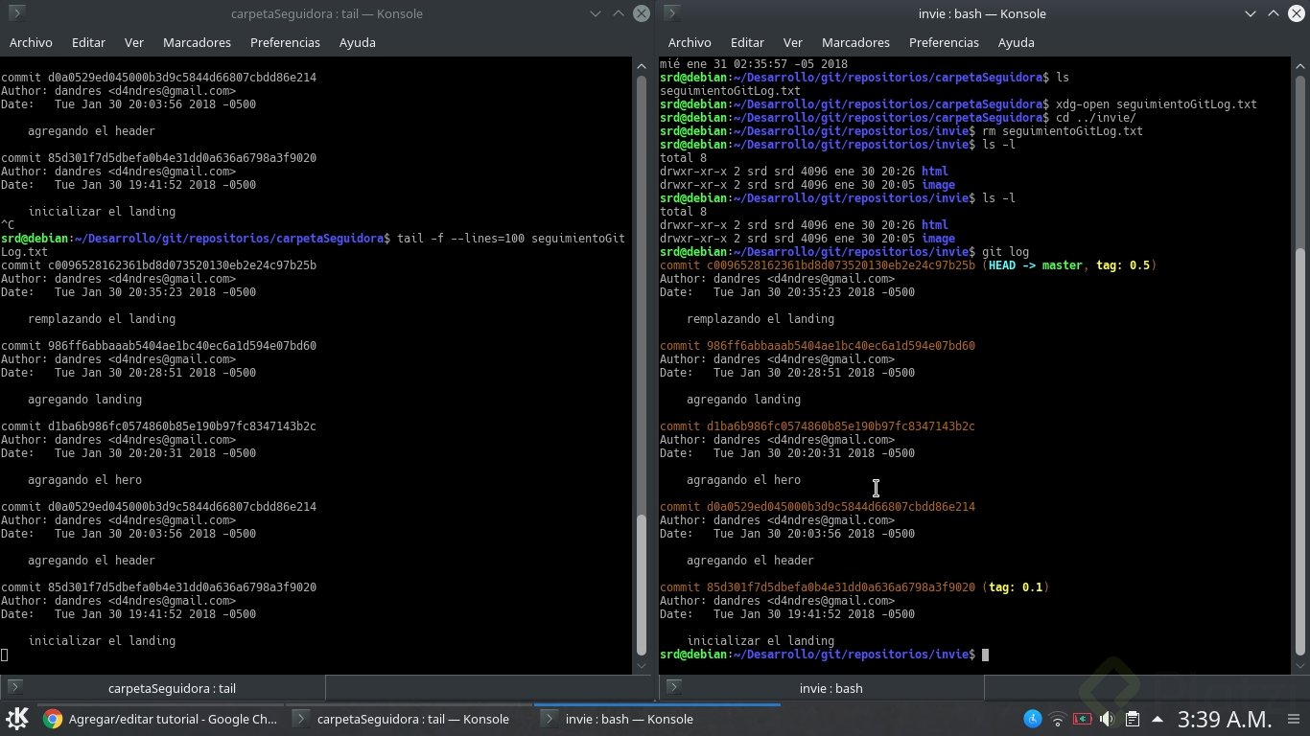The image size is (1310, 736).
Task: Open the KDE Connect tray icon
Action: [x=1033, y=719]
